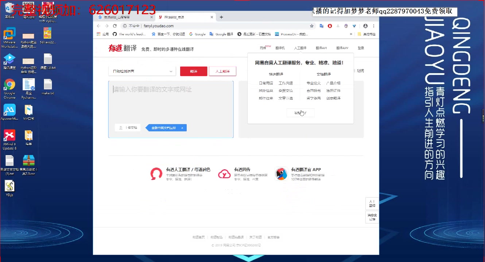Click the red Opera-style extension icon
Image resolution: width=485 pixels, height=262 pixels.
pyautogui.click(x=330, y=26)
